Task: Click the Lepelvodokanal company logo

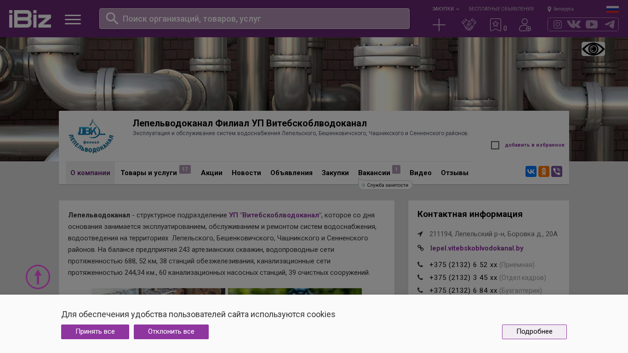Action: 91,136
